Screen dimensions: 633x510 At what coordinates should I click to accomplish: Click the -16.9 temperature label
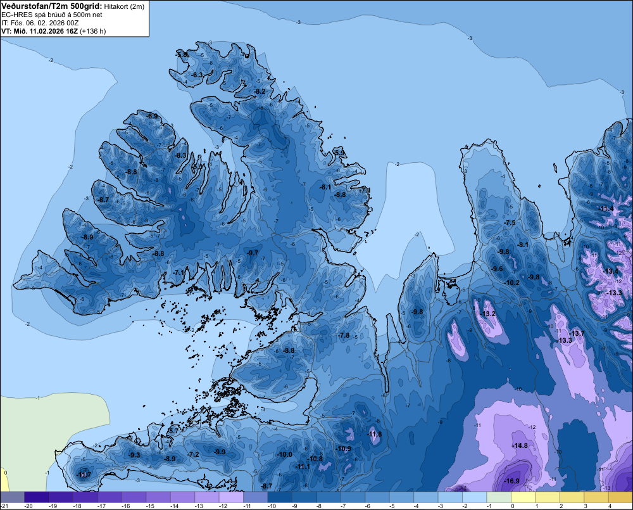(512, 481)
